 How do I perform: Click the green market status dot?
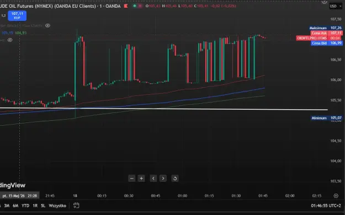pos(135,6)
